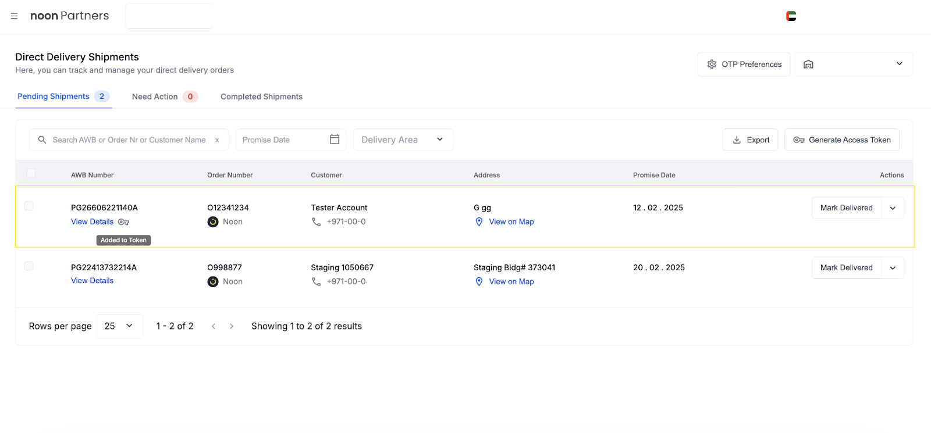The height and width of the screenshot is (433, 931).
Task: Clear search with the x icon
Action: (217, 140)
